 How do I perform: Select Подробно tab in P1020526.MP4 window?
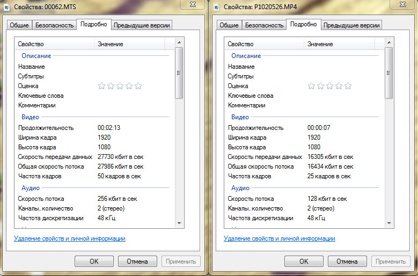tap(304, 24)
